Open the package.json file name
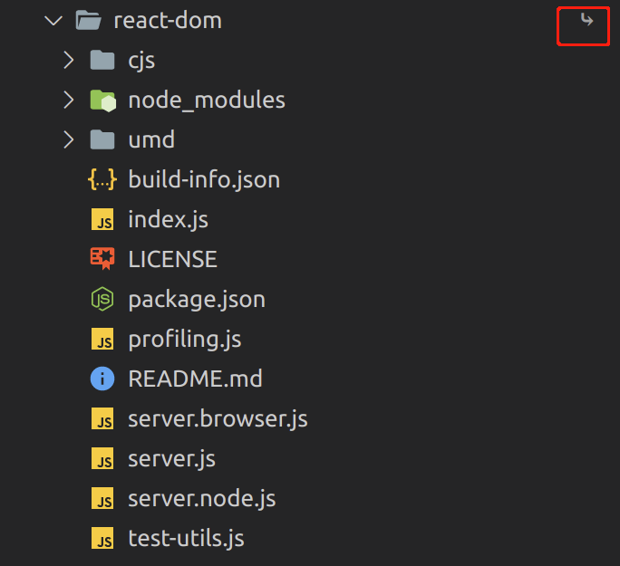620x566 pixels. tap(197, 299)
